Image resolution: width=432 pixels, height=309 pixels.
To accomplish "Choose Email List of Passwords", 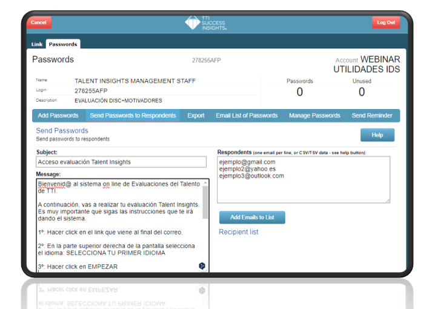I will coord(247,116).
